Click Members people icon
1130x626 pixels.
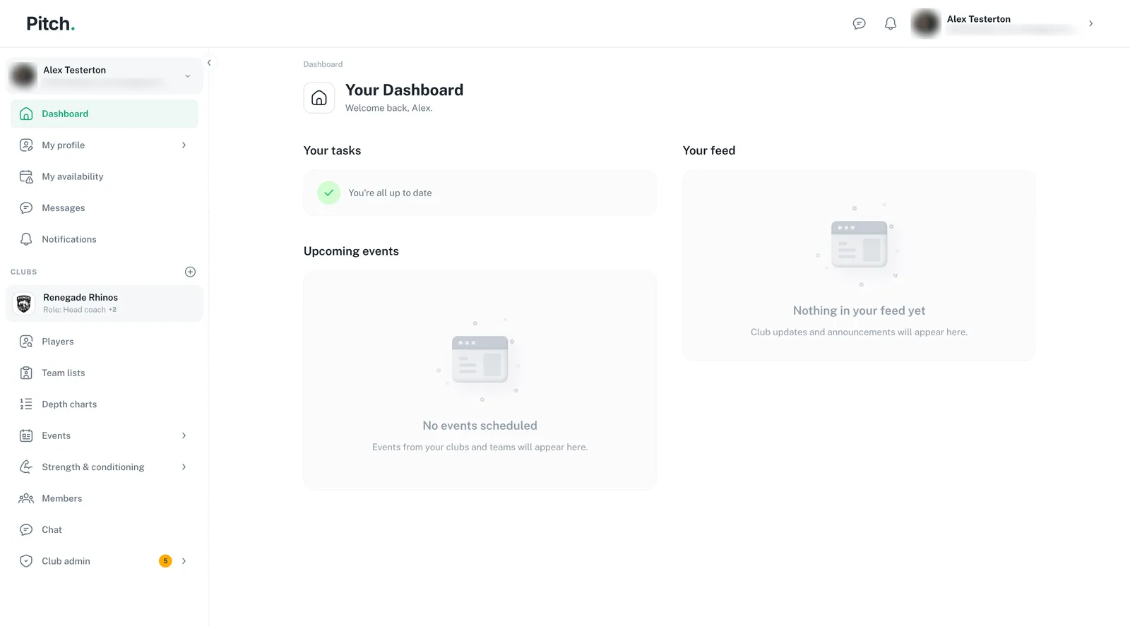pos(26,498)
